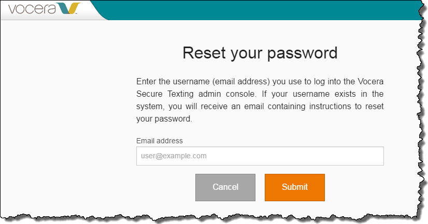Screen dimensions: 428x224
Task: Click the "Email address" field label
Action: pyautogui.click(x=160, y=141)
